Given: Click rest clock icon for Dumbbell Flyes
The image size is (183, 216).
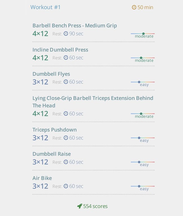Looking at the screenshot, I should 66,82.
